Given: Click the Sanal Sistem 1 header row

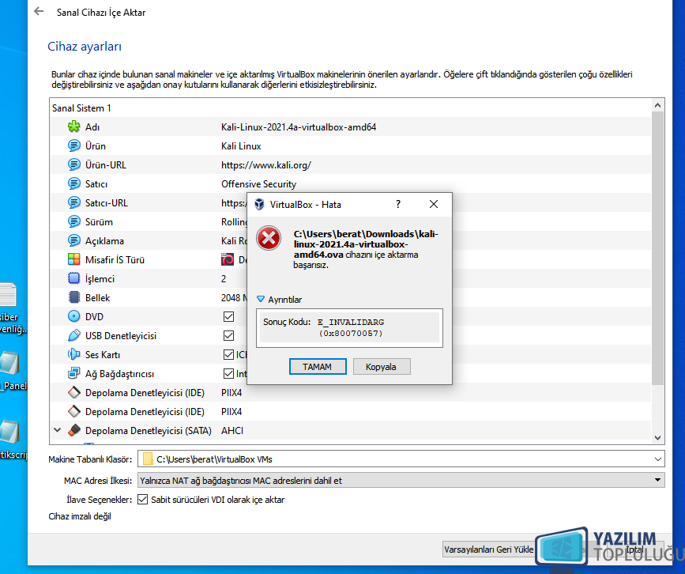Looking at the screenshot, I should tap(350, 108).
